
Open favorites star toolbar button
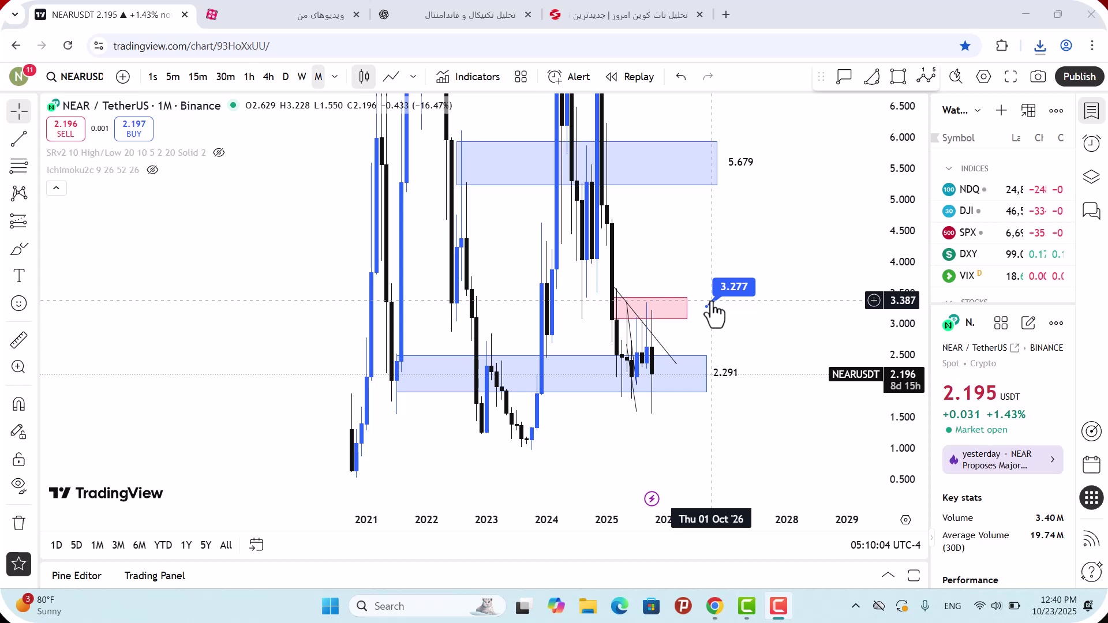point(19,564)
